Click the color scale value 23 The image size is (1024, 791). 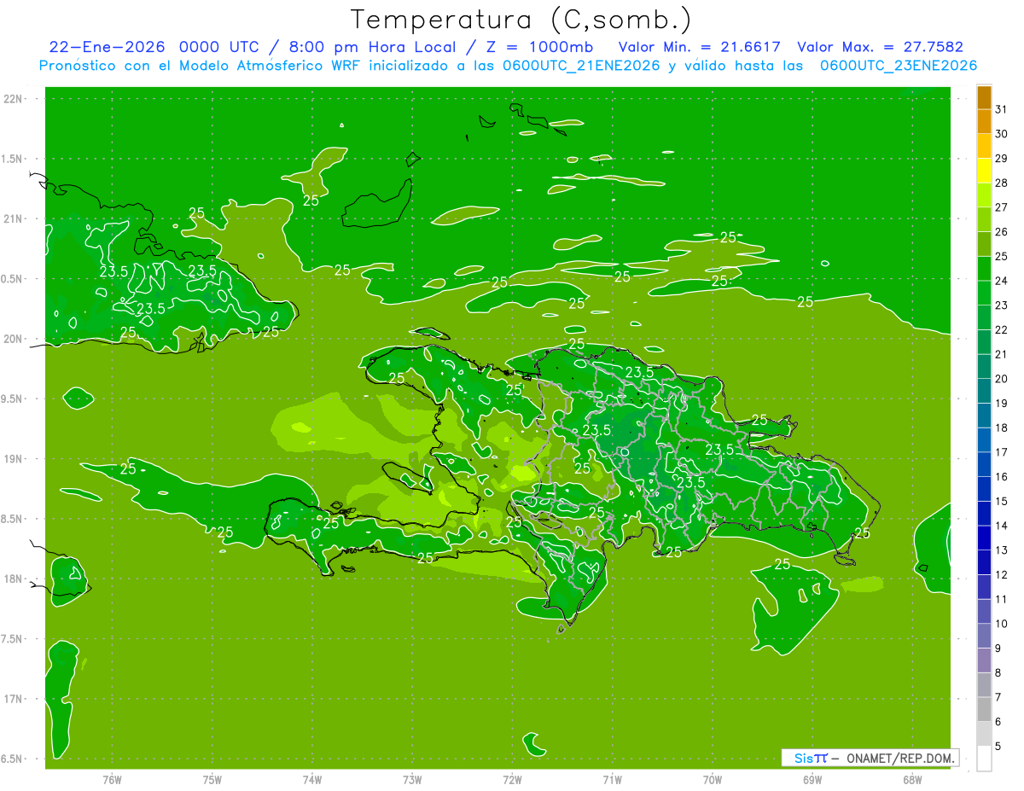1001,305
